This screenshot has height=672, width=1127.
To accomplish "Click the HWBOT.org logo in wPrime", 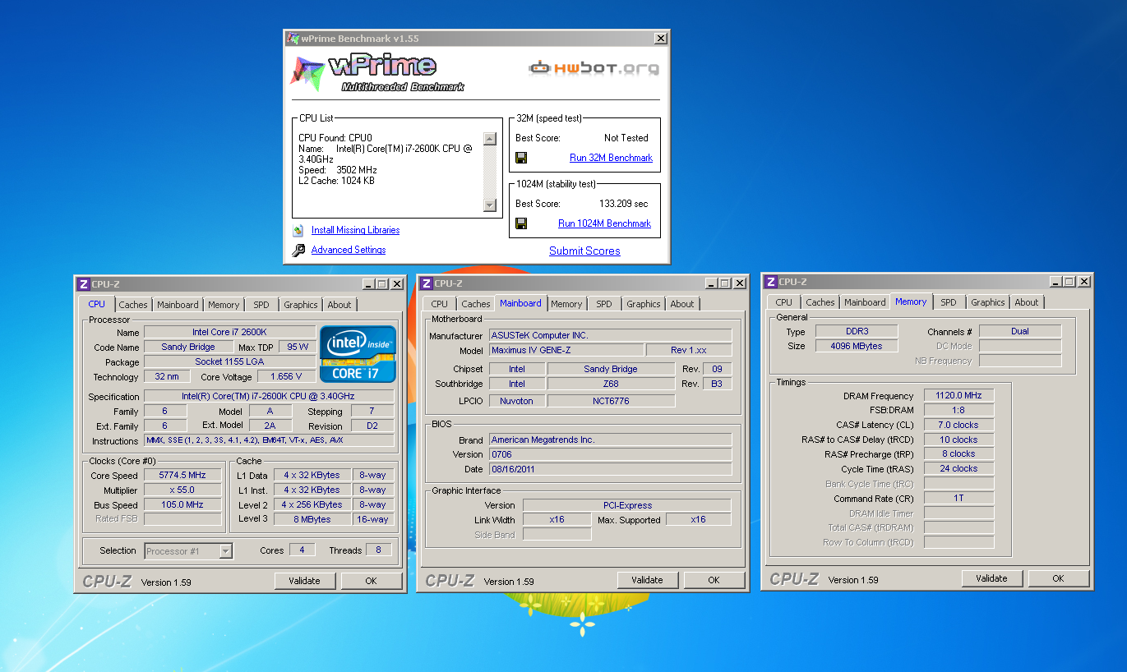I will pos(594,67).
